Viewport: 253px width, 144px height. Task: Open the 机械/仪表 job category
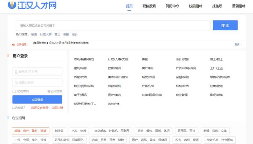tap(182, 86)
